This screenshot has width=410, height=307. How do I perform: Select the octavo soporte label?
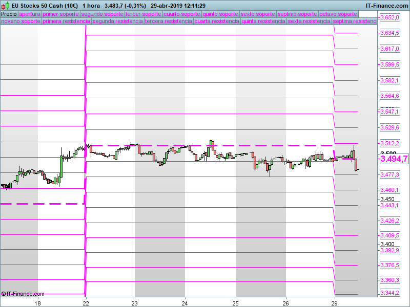tap(338, 14)
